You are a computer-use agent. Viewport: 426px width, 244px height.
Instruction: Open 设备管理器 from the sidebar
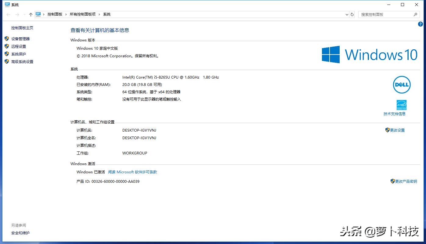[x=20, y=39]
